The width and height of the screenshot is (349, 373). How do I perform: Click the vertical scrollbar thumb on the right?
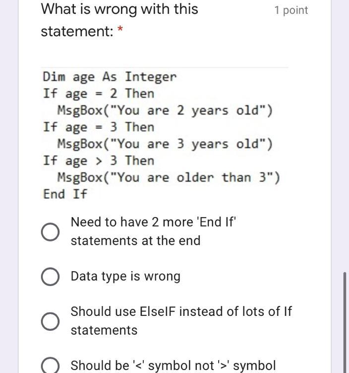click(x=345, y=322)
